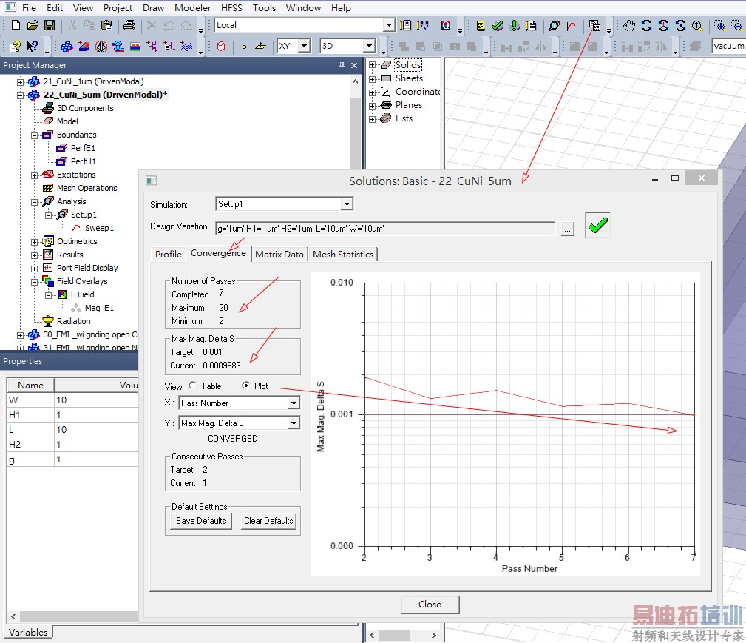Image resolution: width=746 pixels, height=643 pixels.
Task: Open the Solution Data toolbar icon
Action: coord(594,25)
